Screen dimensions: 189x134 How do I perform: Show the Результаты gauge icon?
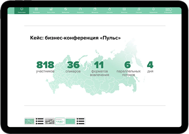point(80,10)
